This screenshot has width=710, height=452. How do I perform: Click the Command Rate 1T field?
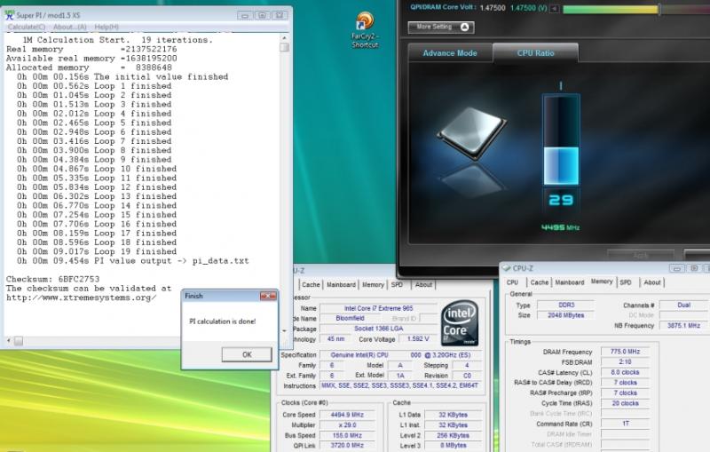(x=625, y=424)
